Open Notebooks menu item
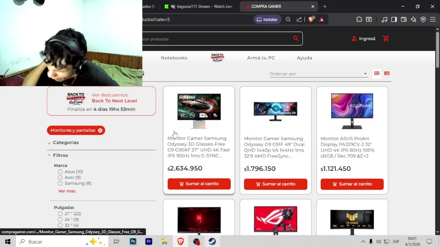The width and height of the screenshot is (440, 247). (x=174, y=58)
